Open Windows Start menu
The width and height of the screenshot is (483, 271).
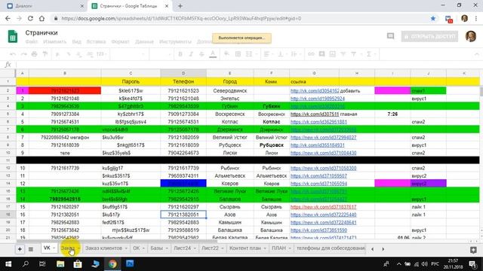8,264
